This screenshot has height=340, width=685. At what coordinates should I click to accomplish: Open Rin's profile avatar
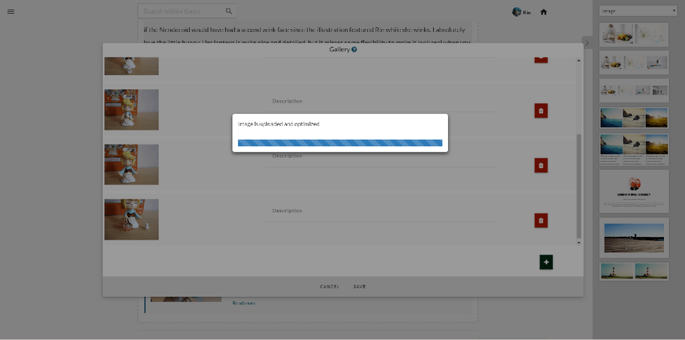click(517, 12)
